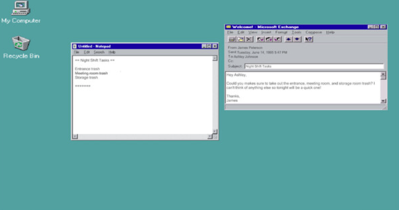
Task: Close the Microsoft Exchange window
Action: pos(383,27)
